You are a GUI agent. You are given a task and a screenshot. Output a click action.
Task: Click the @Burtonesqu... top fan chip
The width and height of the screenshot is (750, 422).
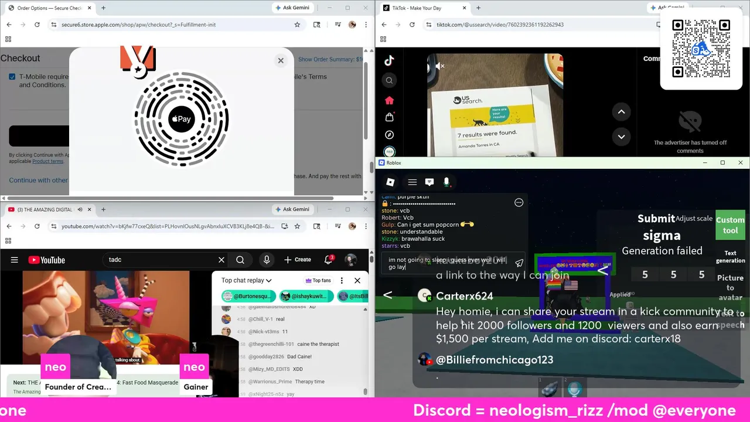tap(248, 297)
